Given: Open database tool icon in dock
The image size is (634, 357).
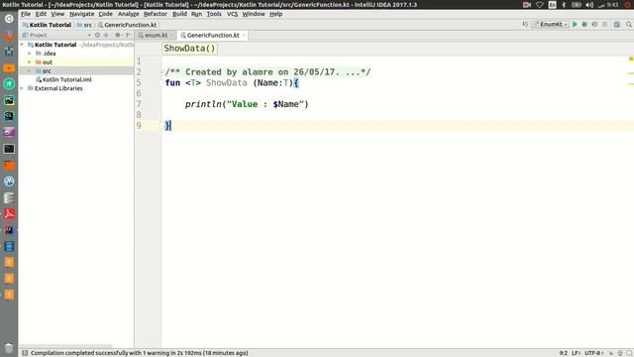Looking at the screenshot, I should click(x=9, y=197).
